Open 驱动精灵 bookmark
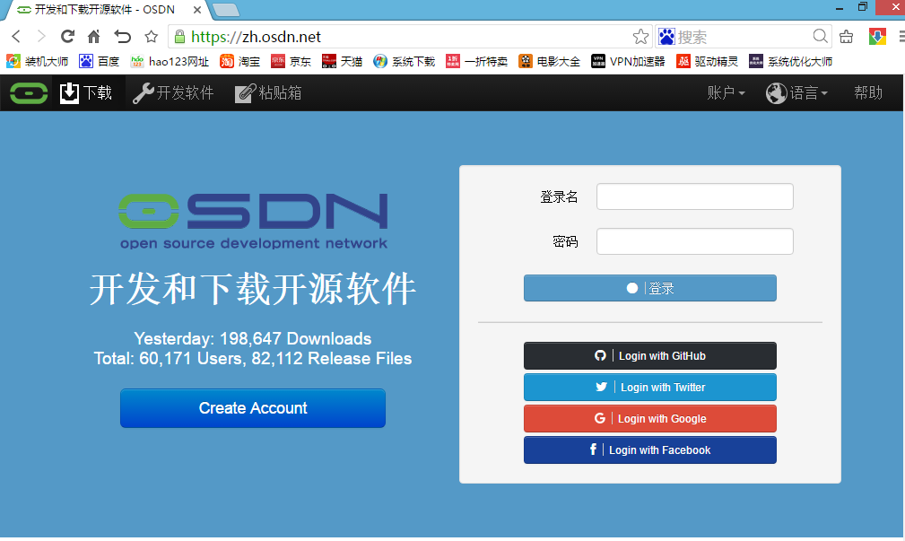The height and width of the screenshot is (541, 905). (708, 61)
